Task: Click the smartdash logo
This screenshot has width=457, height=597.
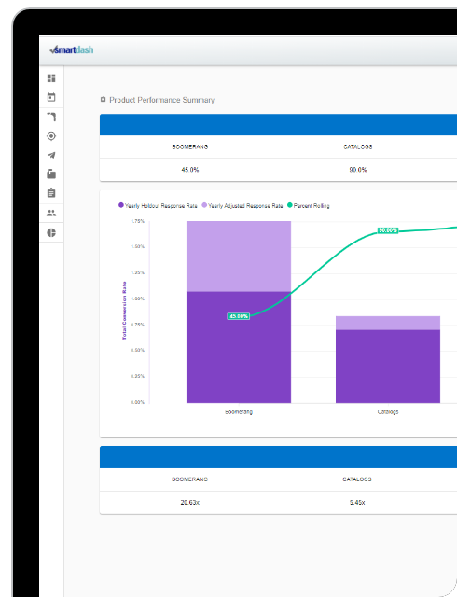Action: tap(72, 49)
